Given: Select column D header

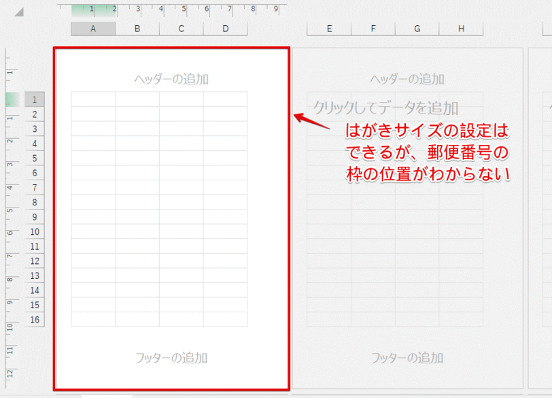Looking at the screenshot, I should tap(225, 29).
